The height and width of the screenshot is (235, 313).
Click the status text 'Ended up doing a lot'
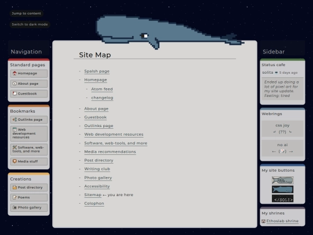click(282, 89)
